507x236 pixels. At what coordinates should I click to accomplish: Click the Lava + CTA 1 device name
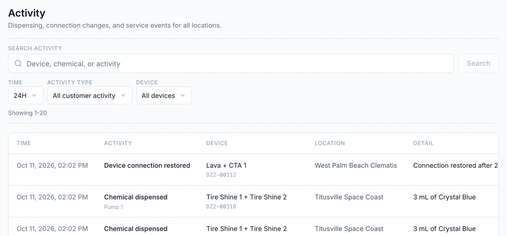[226, 166]
